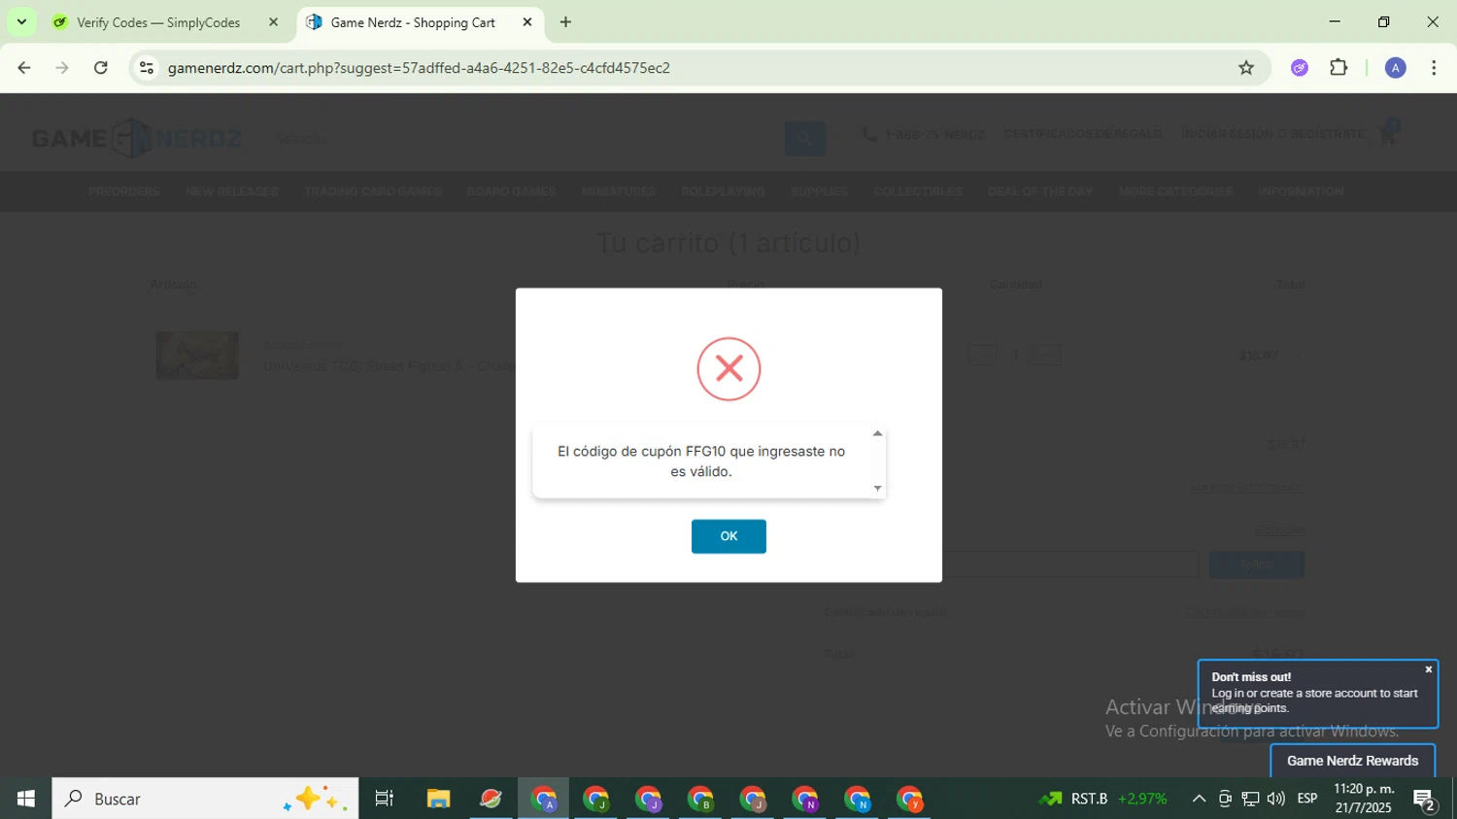Open the Chrome Extensions puzzle menu
This screenshot has height=819, width=1457.
pyautogui.click(x=1338, y=68)
